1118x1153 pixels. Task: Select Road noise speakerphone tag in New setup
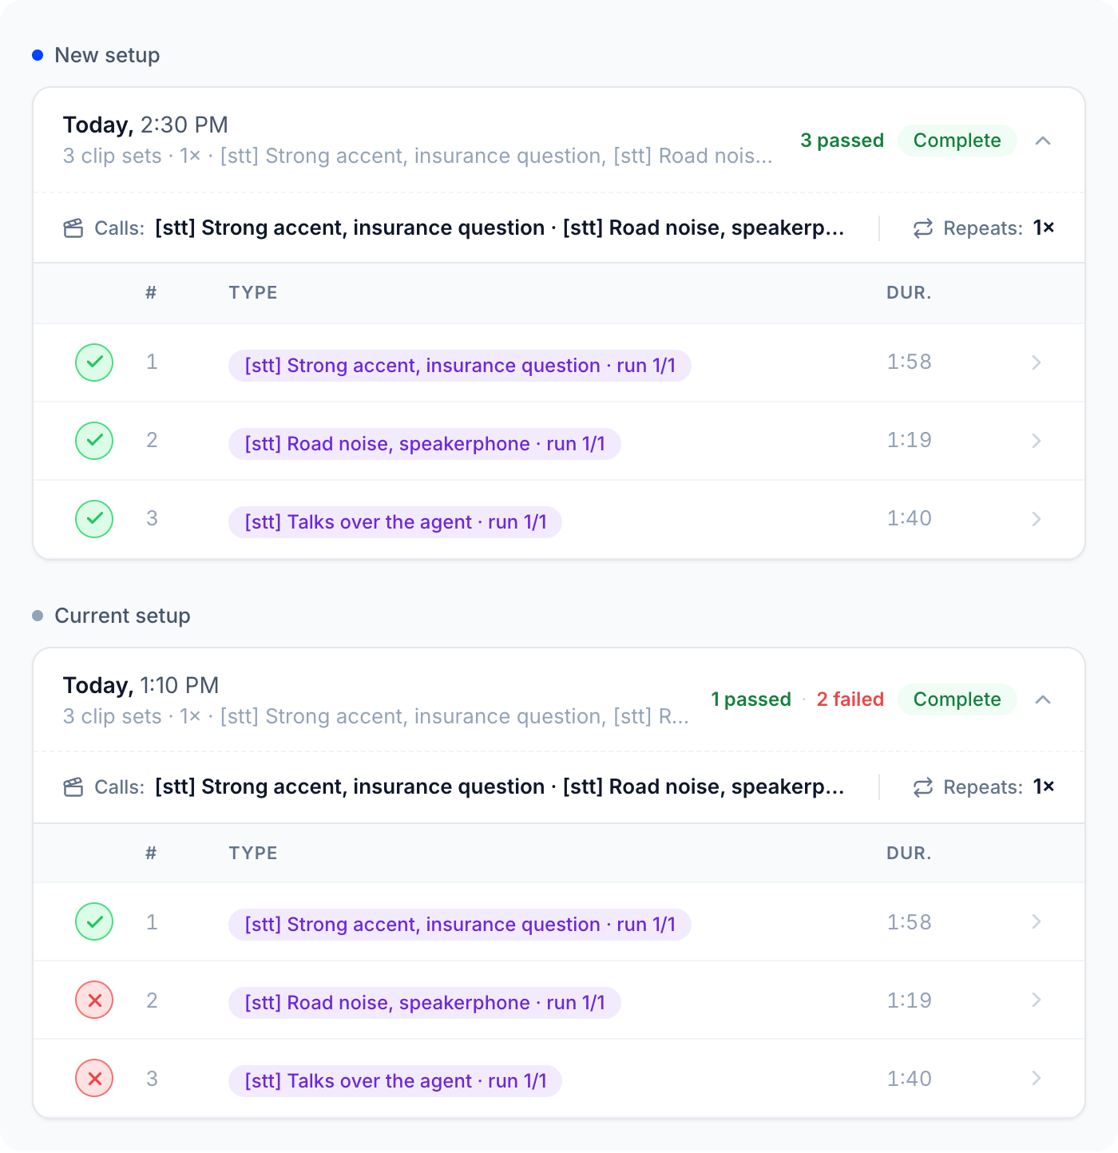click(425, 444)
